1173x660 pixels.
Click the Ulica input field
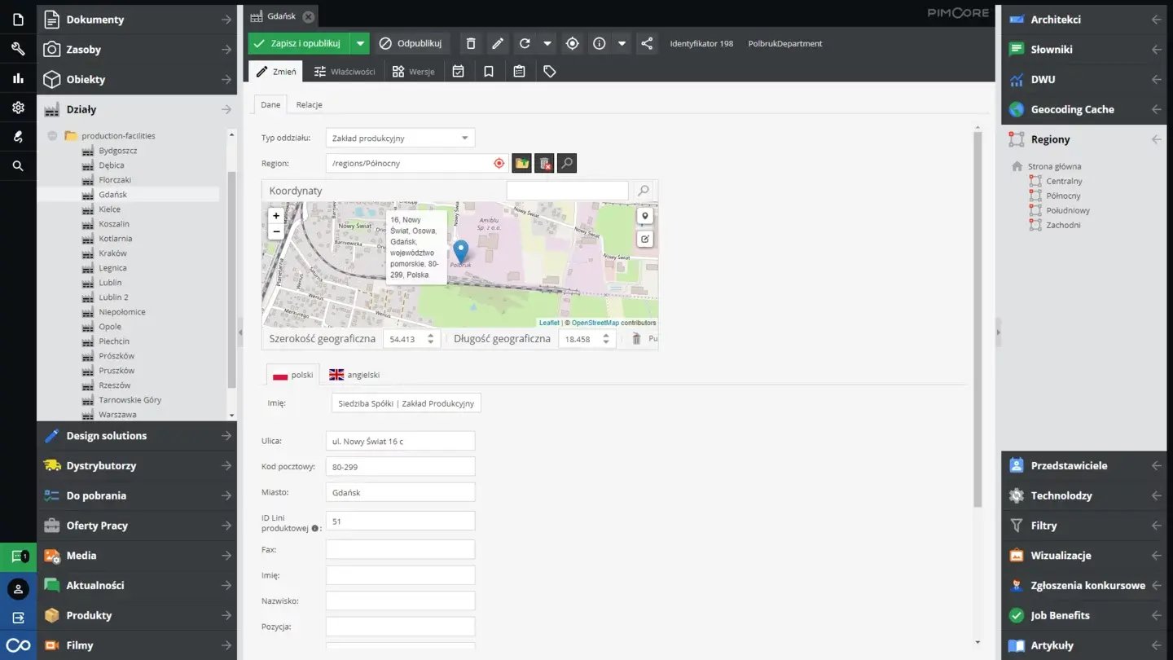point(400,441)
